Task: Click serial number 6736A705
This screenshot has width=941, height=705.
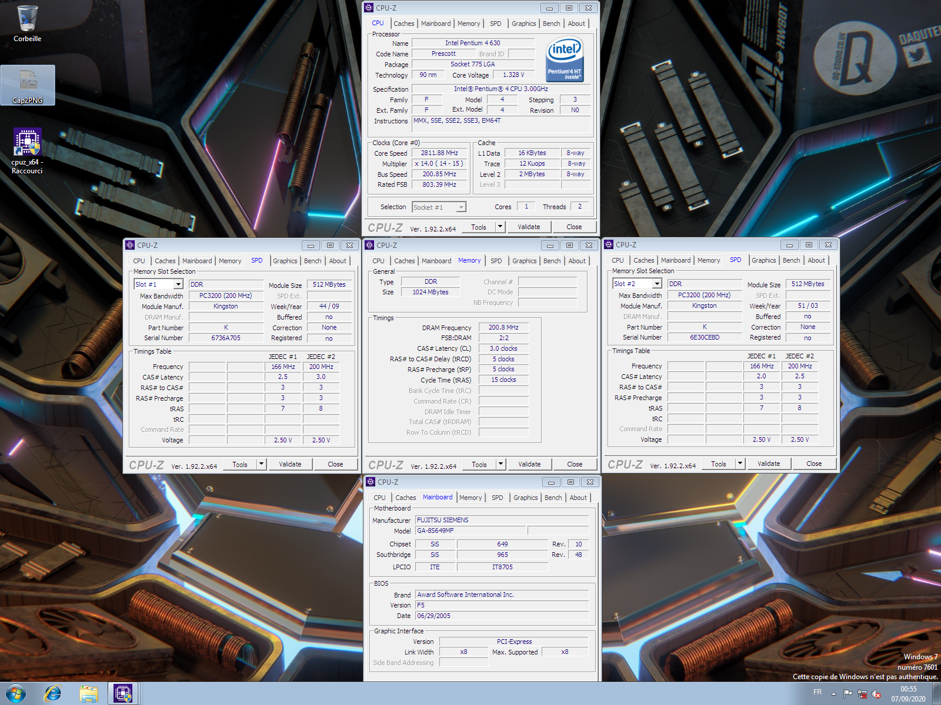Action: (x=226, y=338)
